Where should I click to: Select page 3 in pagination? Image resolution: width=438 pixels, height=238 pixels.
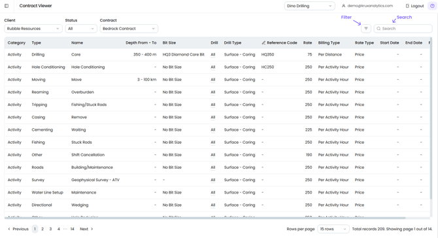click(50, 229)
